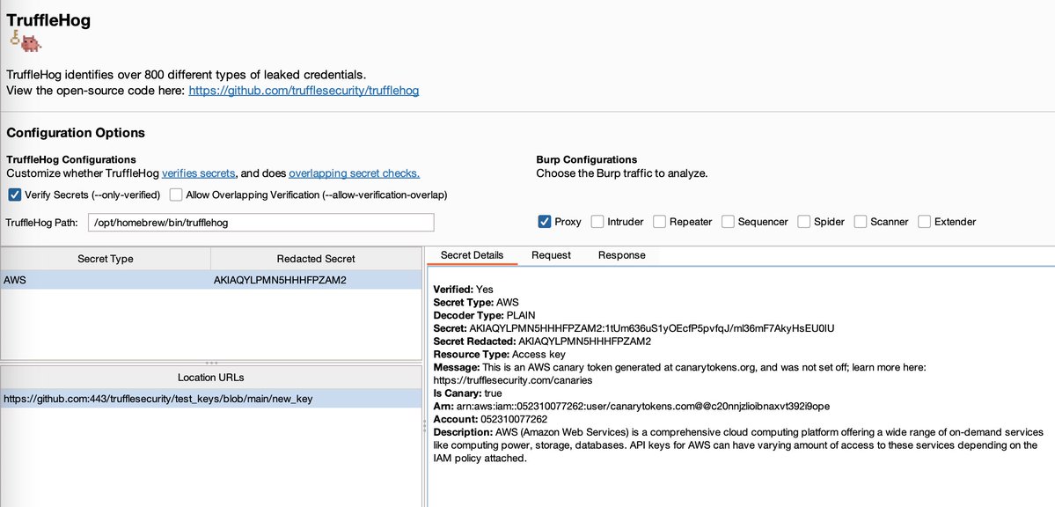Enable the Intruder traffic checkbox
The height and width of the screenshot is (507, 1055).
(597, 222)
